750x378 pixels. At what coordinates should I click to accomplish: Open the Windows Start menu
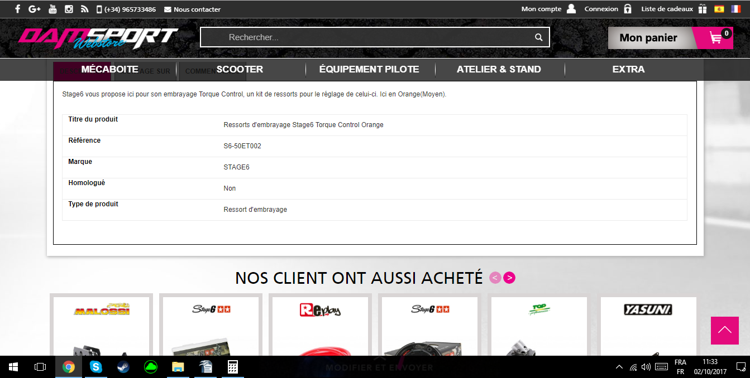(13, 367)
